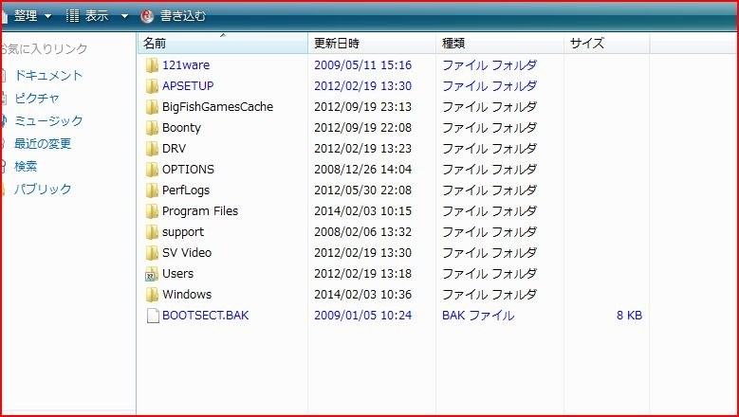Select the OPTIONS folder icon

[x=152, y=170]
